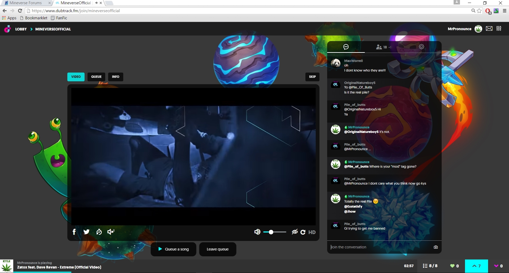Screen dimensions: 509x273
Task: Open the MrPronounce profile name in header
Action: coord(459,29)
